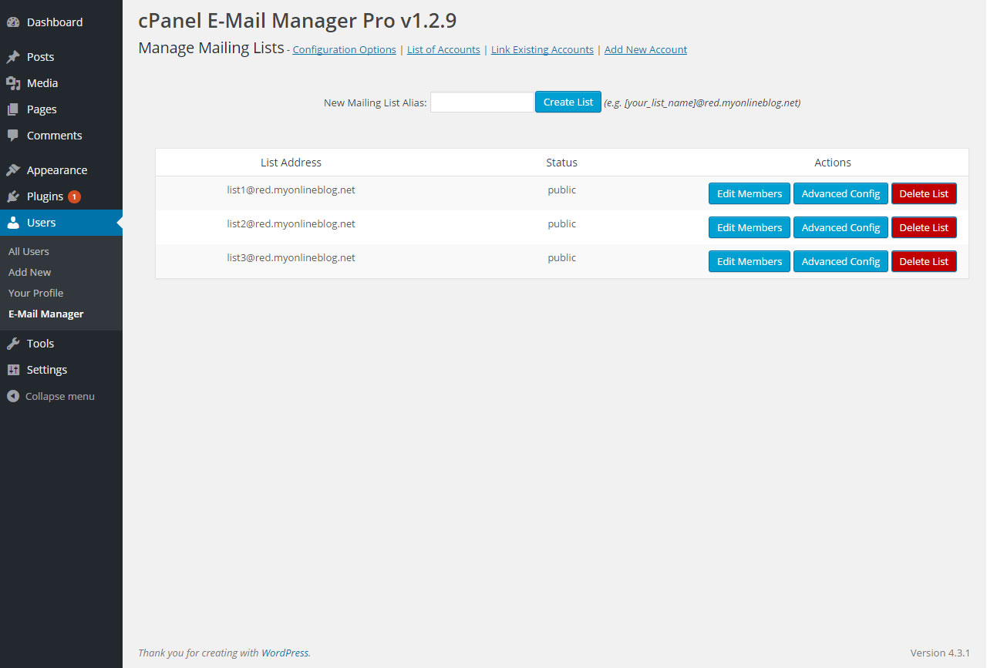
Task: Open Configuration Options link
Action: tap(345, 49)
